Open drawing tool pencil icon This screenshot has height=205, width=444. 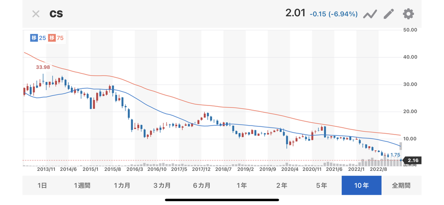[x=389, y=14]
